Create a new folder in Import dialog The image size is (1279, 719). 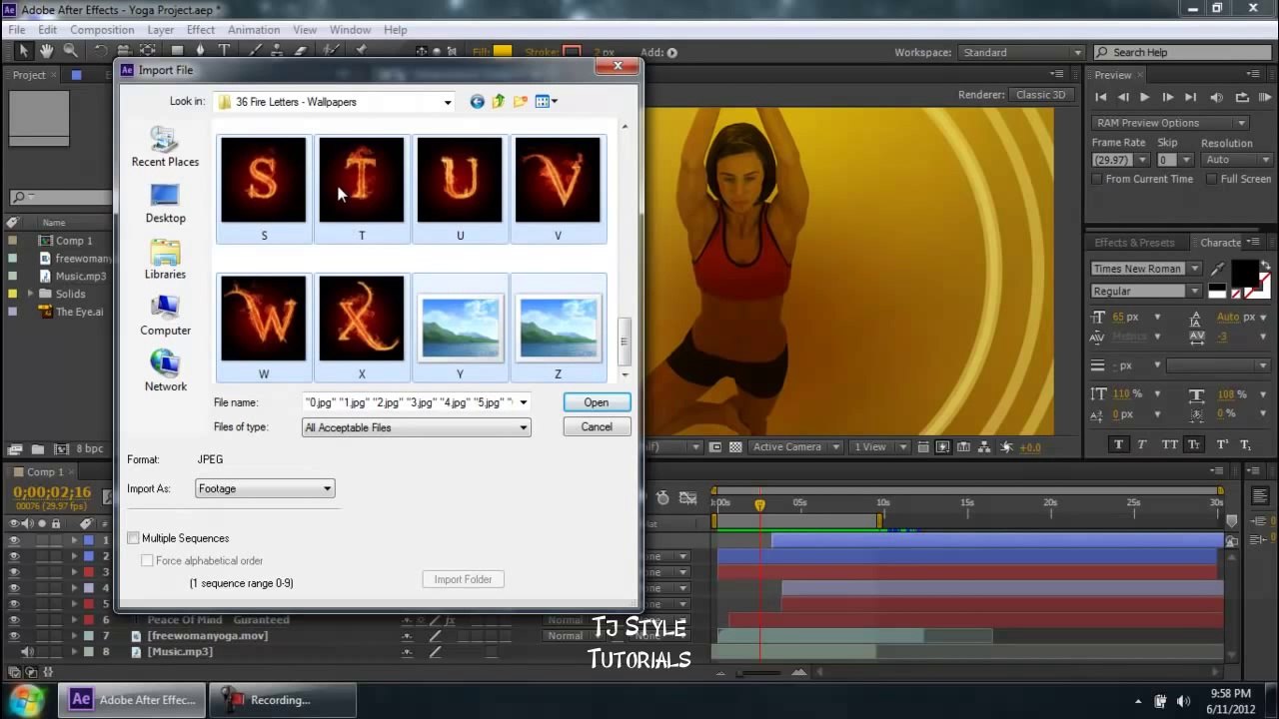click(520, 101)
